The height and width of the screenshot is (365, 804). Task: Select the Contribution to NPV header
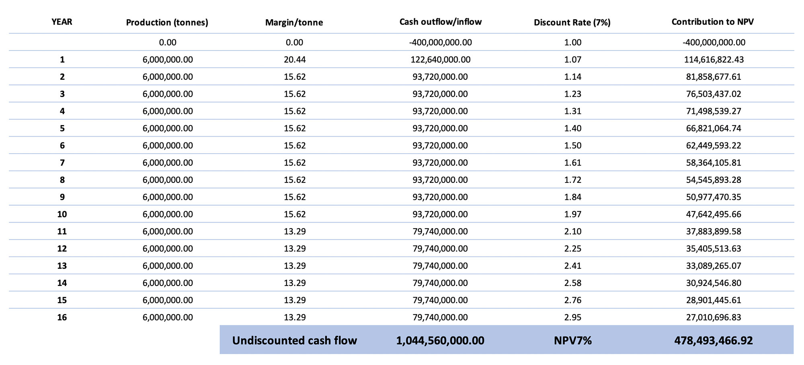(x=713, y=22)
